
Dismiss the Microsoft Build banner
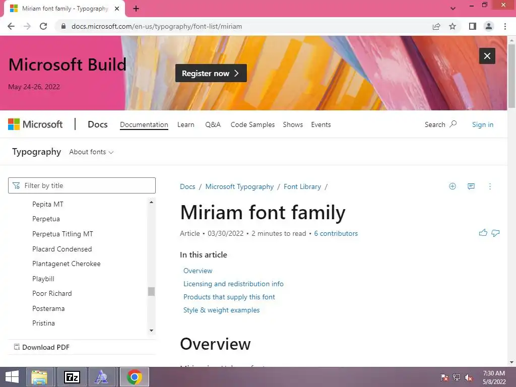click(487, 56)
